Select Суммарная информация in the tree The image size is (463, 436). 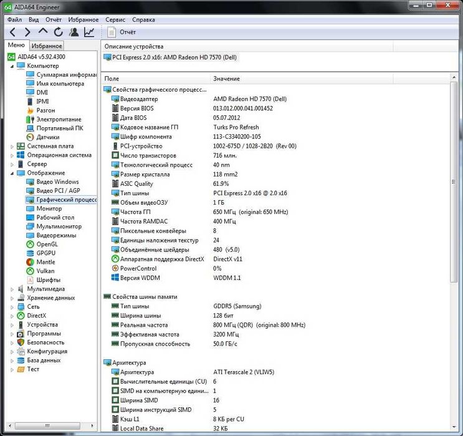67,75
